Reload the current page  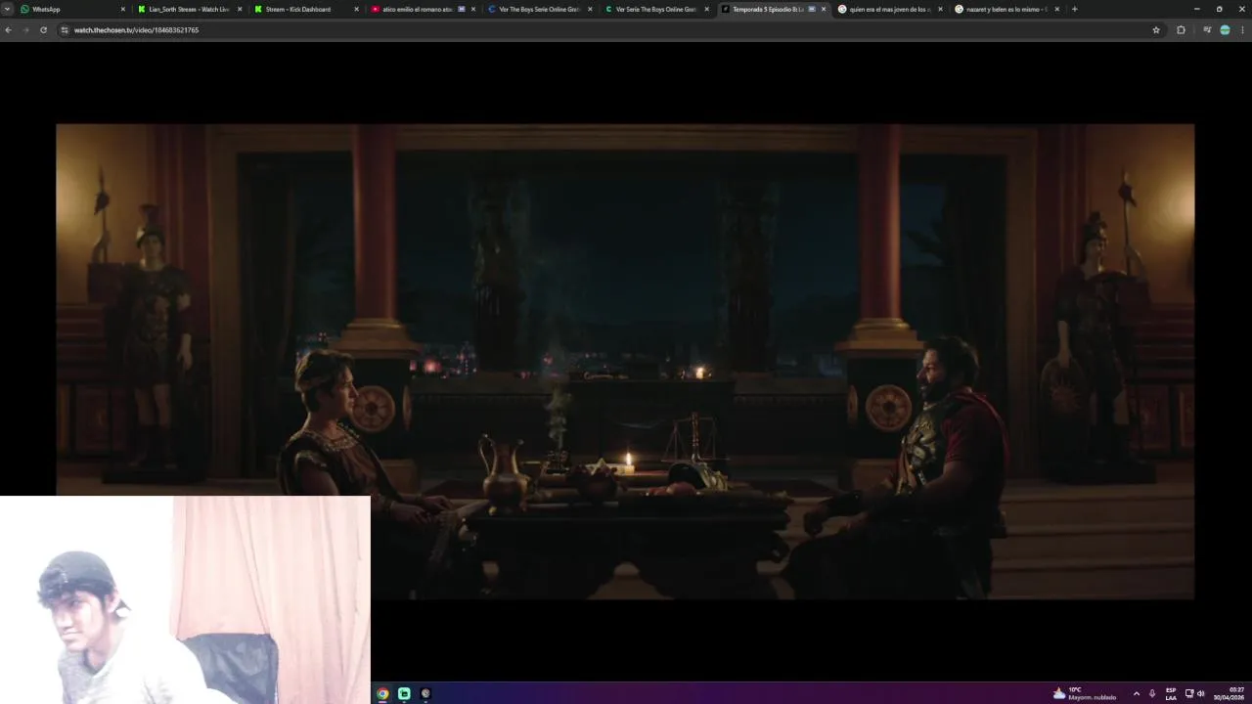coord(43,30)
